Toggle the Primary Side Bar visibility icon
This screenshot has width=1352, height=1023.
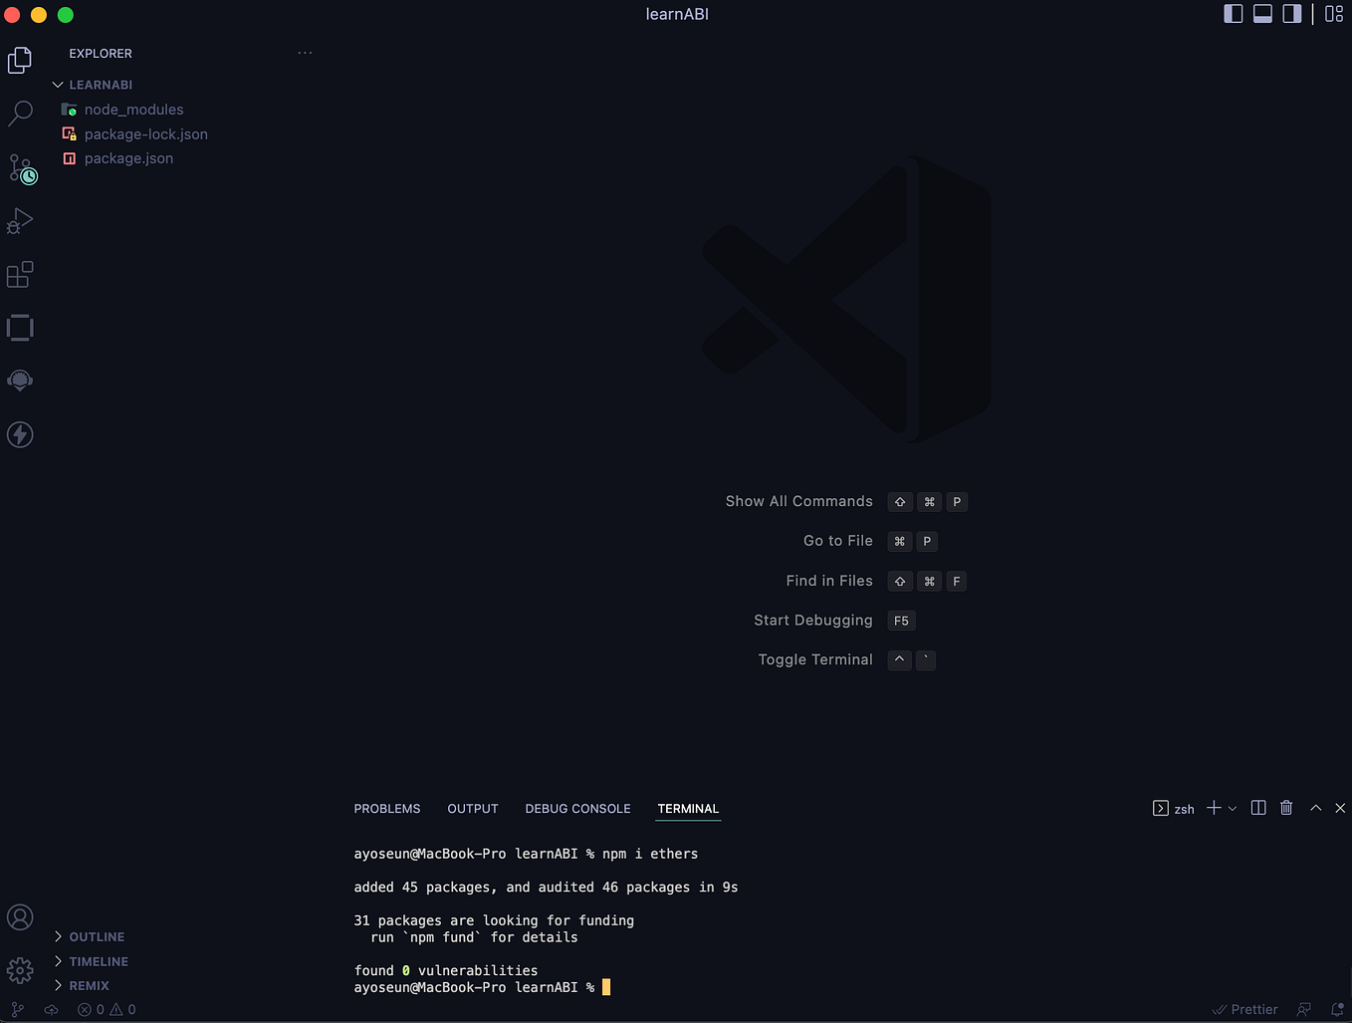(1234, 14)
